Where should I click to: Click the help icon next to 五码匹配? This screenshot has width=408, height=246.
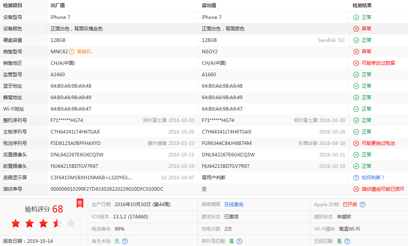pyautogui.click(x=347, y=241)
